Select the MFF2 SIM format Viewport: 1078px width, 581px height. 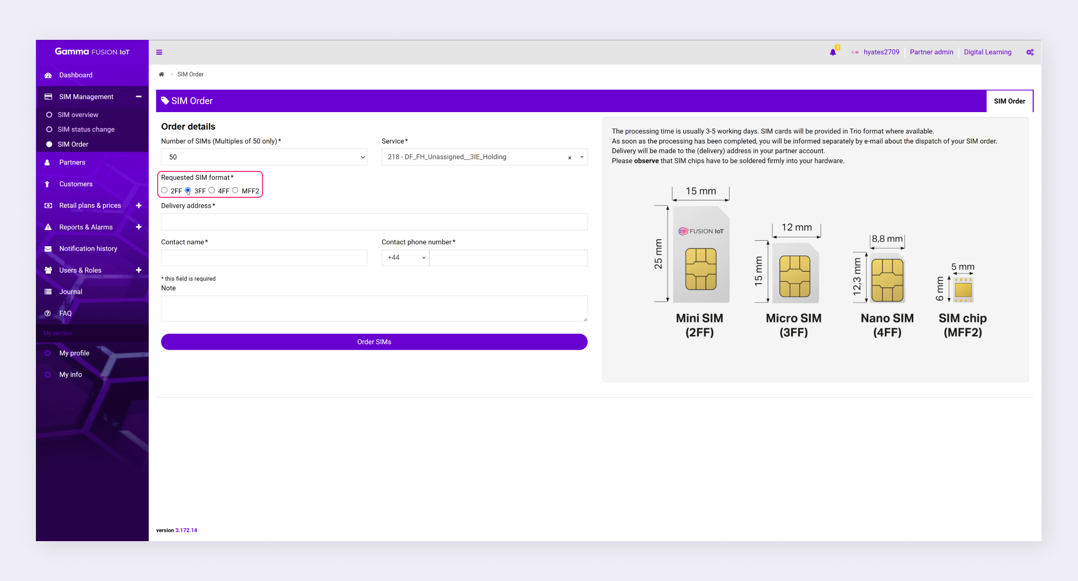[235, 190]
